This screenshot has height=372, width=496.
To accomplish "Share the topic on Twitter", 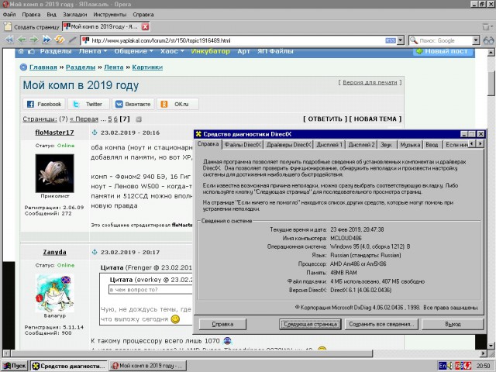I will (88, 104).
